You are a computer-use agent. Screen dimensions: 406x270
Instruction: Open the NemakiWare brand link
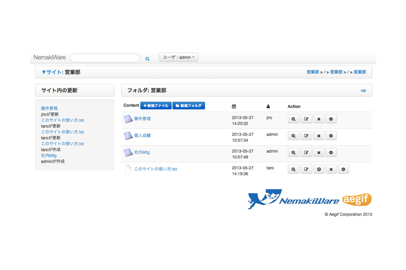point(50,57)
